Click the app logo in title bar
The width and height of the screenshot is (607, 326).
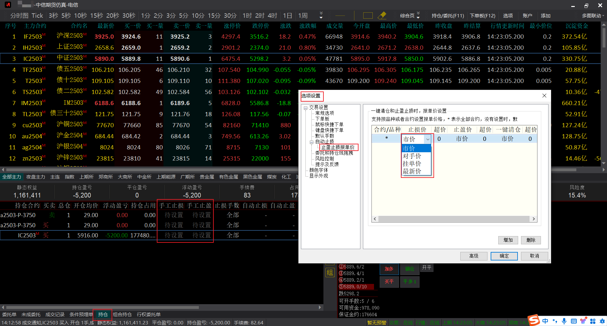tap(8, 5)
